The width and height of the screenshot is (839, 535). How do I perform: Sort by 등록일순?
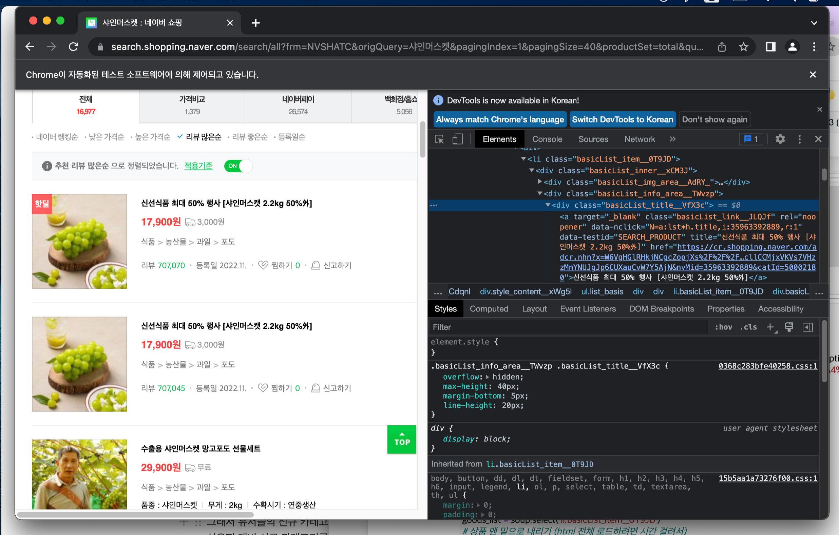[292, 137]
